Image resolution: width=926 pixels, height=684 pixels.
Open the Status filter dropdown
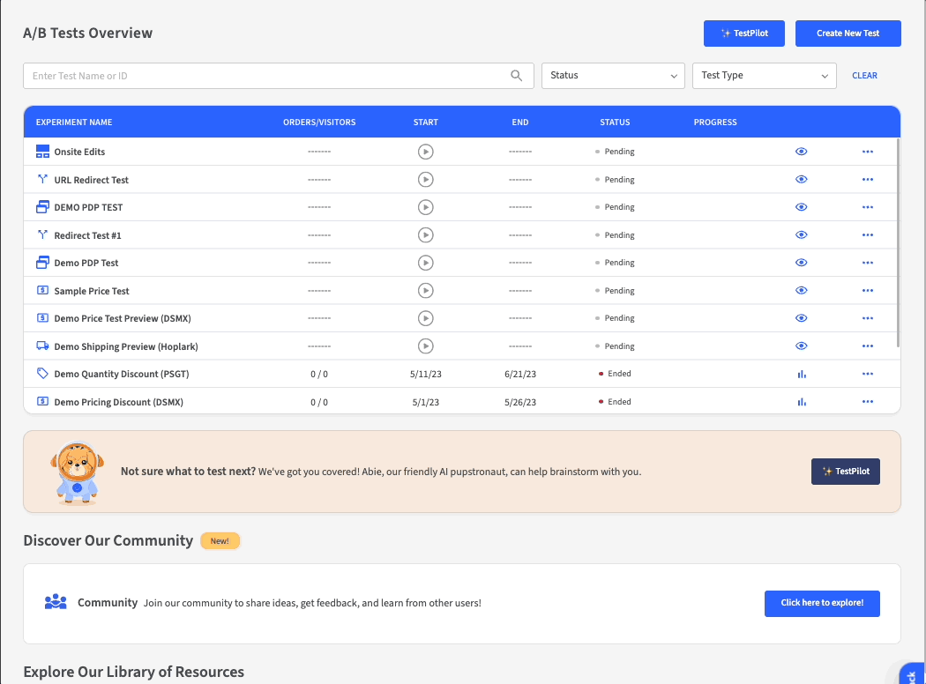(613, 76)
